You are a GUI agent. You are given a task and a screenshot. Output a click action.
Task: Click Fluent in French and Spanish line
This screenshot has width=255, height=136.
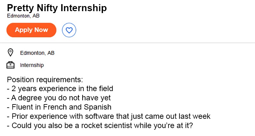(59, 107)
